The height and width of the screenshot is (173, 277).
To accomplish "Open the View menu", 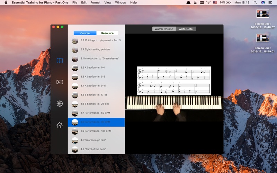I will pos(108,2).
